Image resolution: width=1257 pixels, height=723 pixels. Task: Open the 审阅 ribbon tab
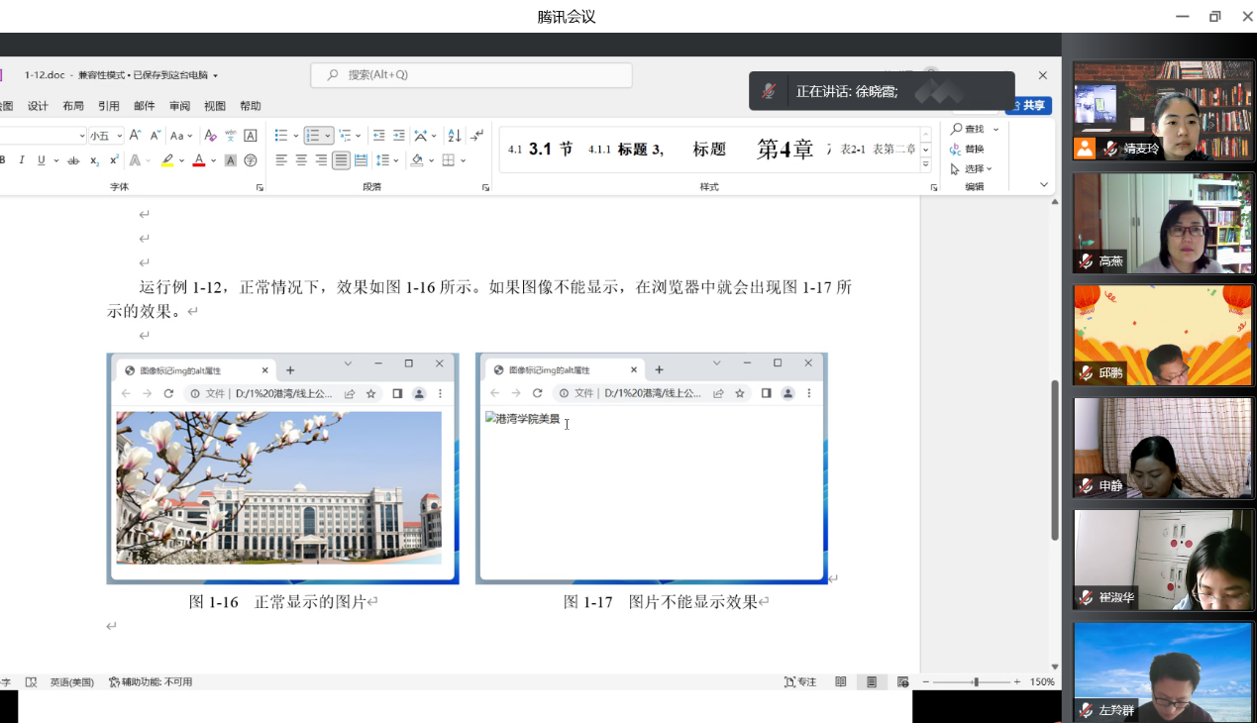(x=179, y=106)
